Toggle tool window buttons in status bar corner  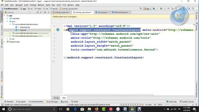point(2,105)
